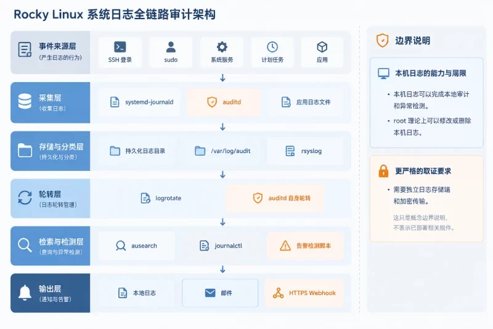Click the 存储与分类层 folder icon
The height and width of the screenshot is (329, 493).
[25, 150]
